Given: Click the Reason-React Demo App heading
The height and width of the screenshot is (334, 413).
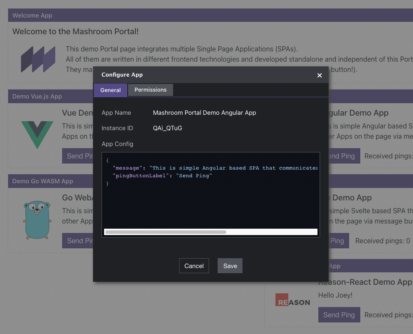Looking at the screenshot, I should 365,282.
